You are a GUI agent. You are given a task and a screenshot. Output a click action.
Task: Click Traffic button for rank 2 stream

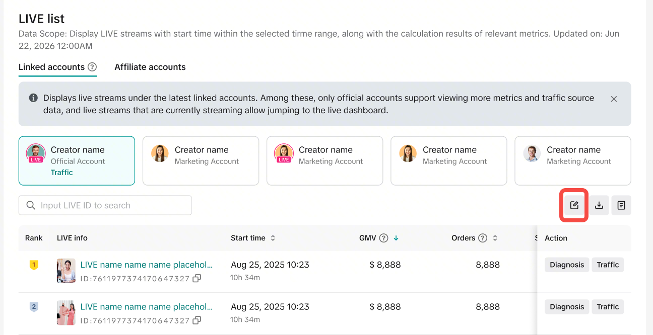608,307
